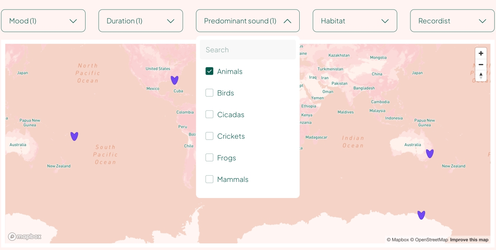Select the South Pacific Ocean marker
Screen dimensions: 496x250
click(74, 136)
